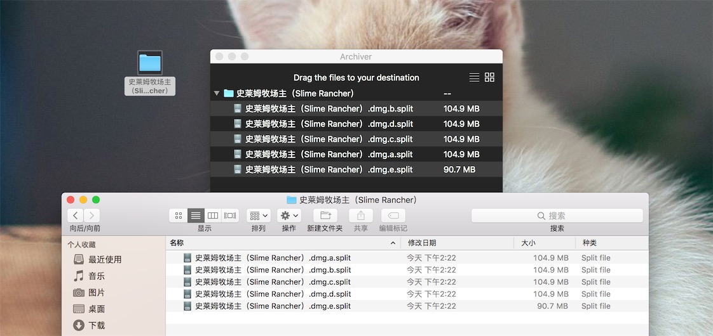Minimize the Finder window

coord(83,200)
